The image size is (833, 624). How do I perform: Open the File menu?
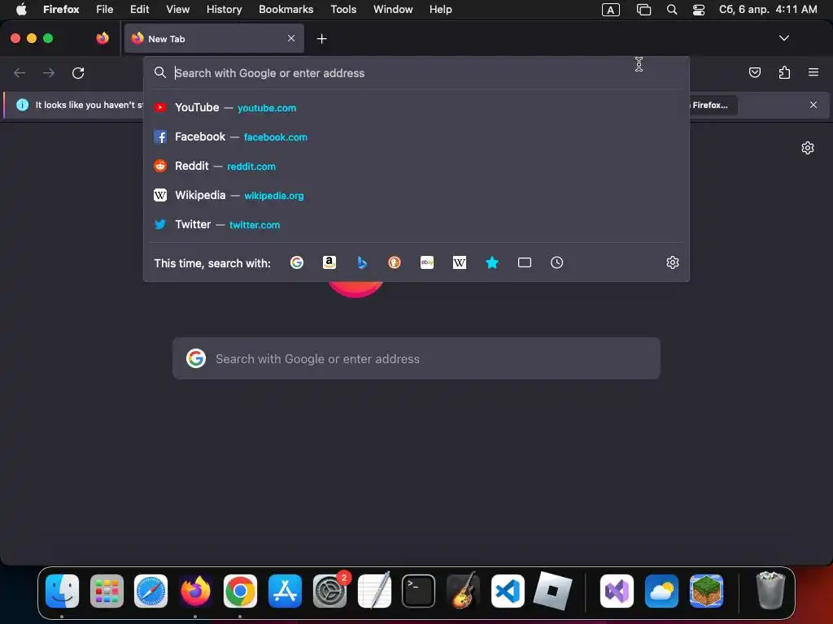(x=105, y=10)
